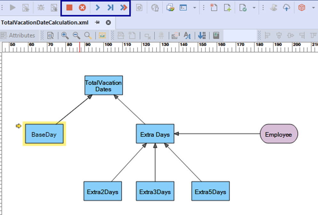Viewport: 318px width, 215px height.
Task: Zoom in on the diagram
Action: (x=65, y=35)
